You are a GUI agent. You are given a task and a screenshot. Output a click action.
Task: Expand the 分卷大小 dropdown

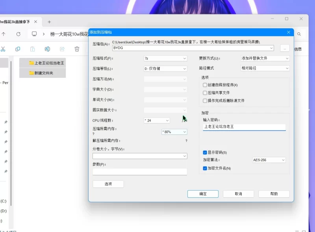coord(184,156)
